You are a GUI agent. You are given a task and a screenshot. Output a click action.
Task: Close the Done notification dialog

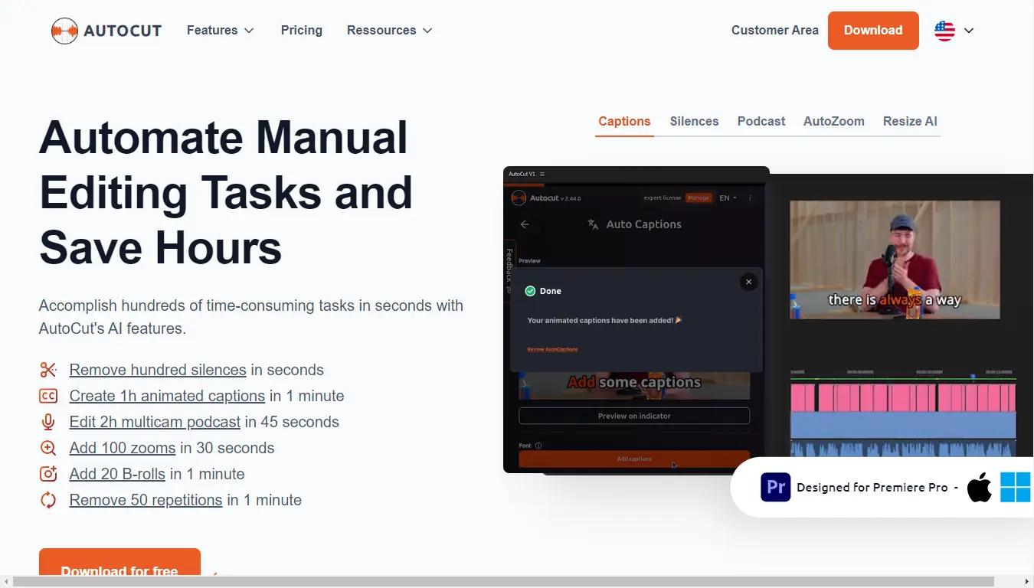point(748,282)
